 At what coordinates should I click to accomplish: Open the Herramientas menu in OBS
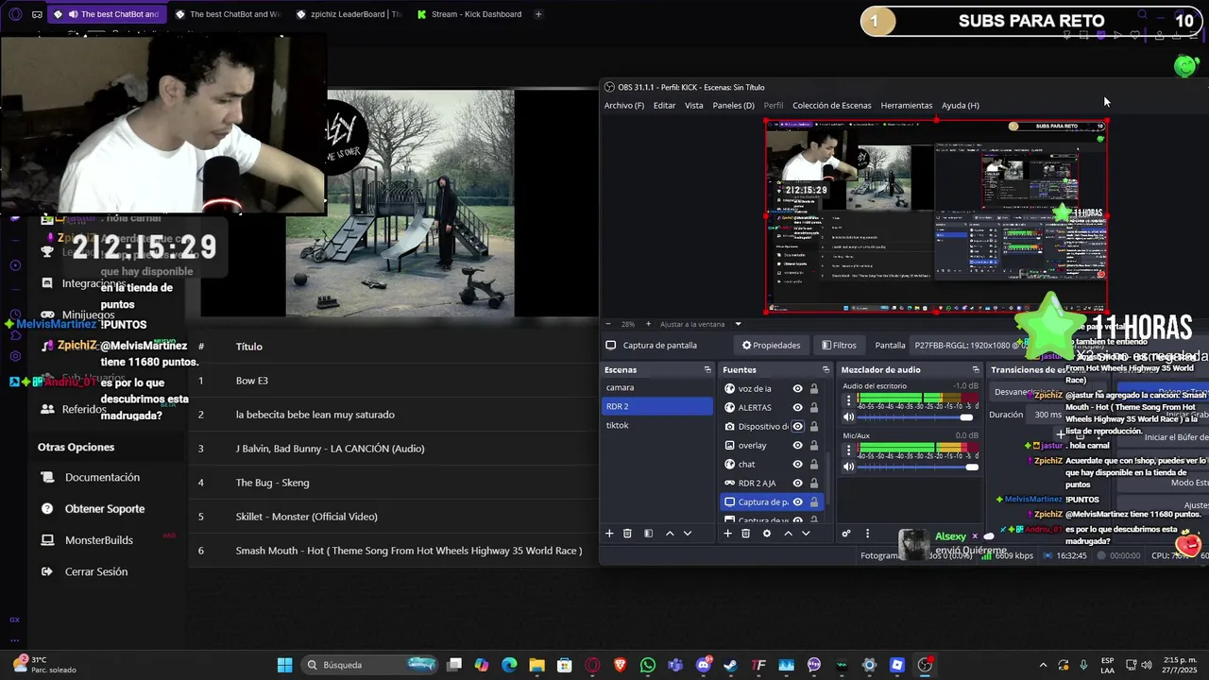[906, 105]
